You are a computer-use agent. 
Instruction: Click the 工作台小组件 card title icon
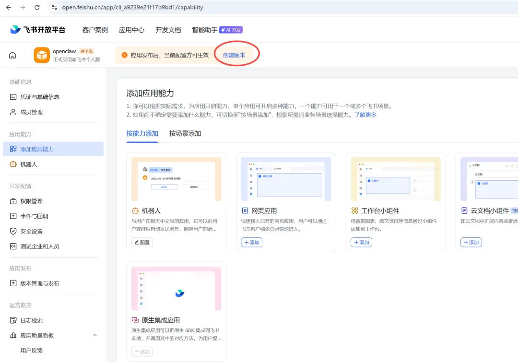point(354,210)
